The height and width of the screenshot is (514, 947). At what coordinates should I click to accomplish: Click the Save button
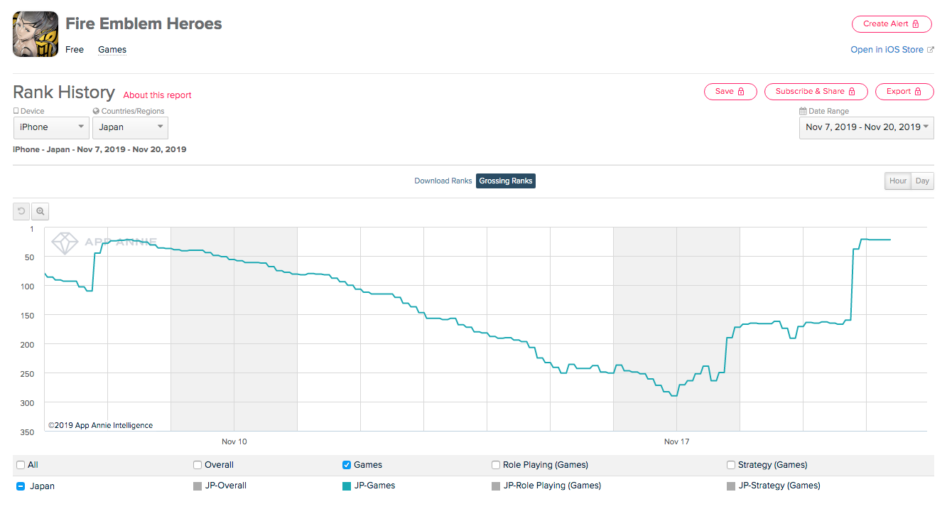[x=730, y=92]
